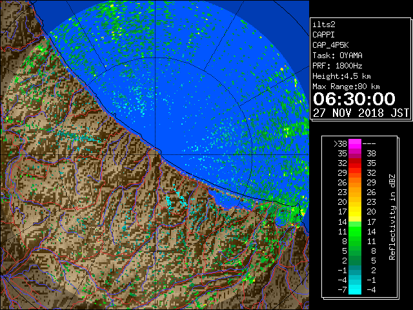
Task: Click the "-7" legend value
Action: (x=342, y=290)
